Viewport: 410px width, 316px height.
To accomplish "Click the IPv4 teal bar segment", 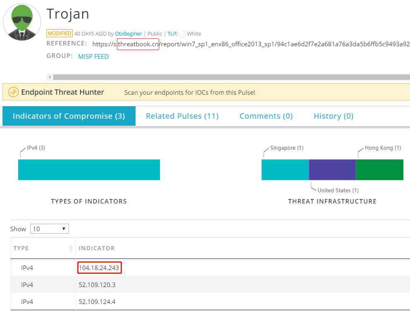I will pyautogui.click(x=89, y=170).
